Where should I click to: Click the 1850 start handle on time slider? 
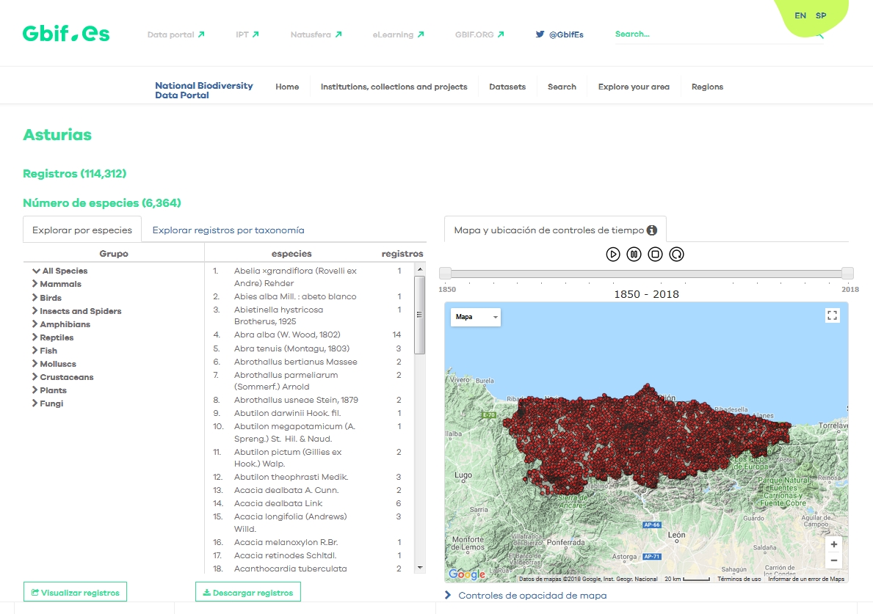445,273
